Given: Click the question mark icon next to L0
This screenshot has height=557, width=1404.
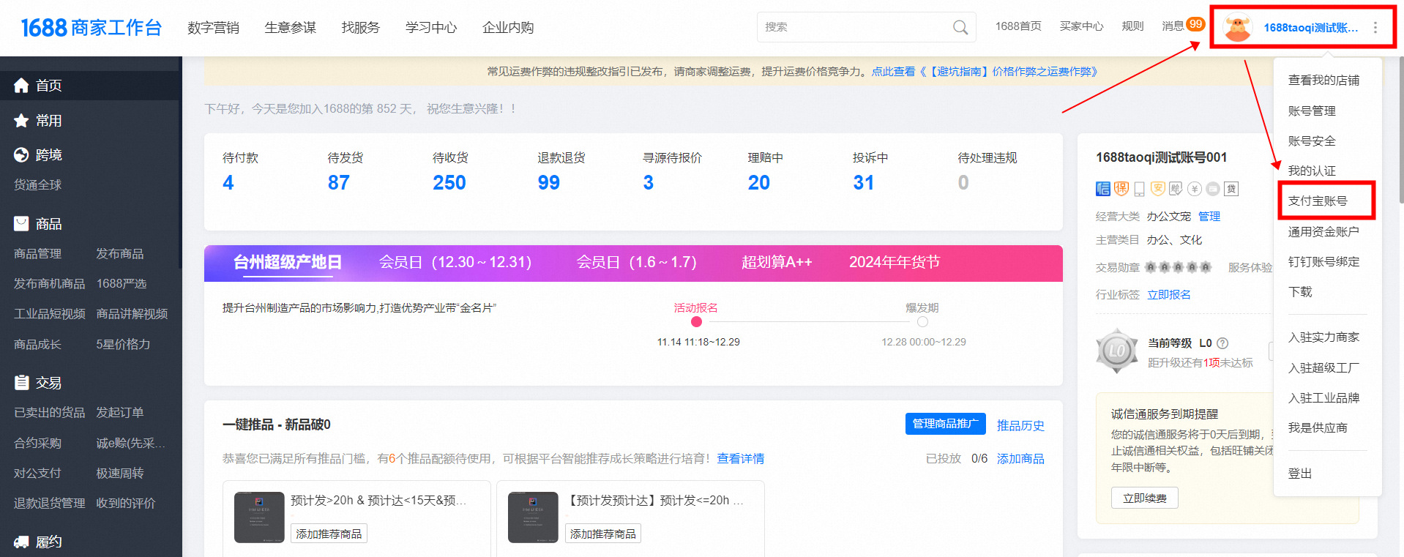Looking at the screenshot, I should coord(1222,343).
